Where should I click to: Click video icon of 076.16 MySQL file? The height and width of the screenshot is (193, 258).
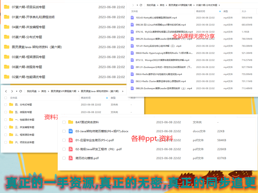132,32
